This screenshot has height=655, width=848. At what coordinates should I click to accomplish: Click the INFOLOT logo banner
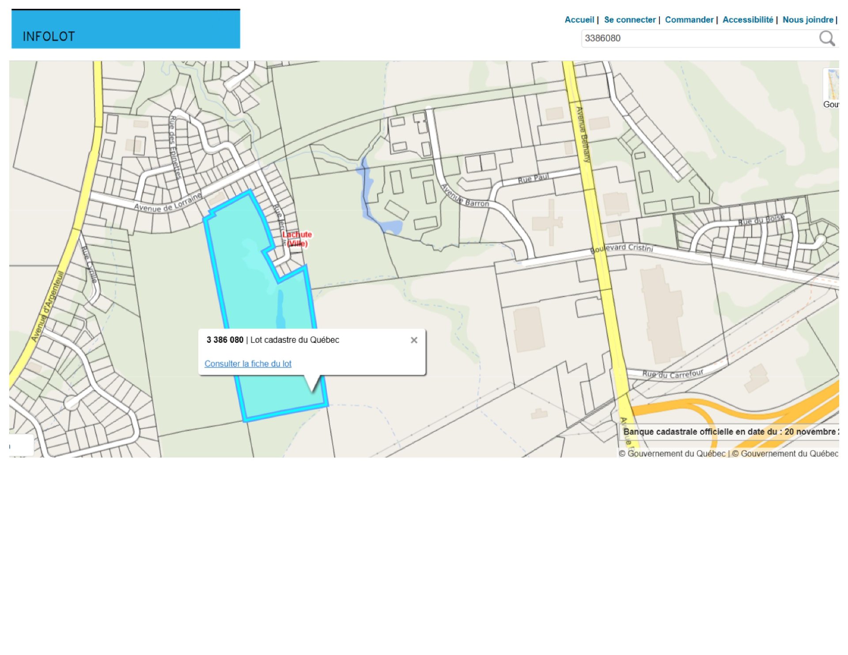pos(126,30)
